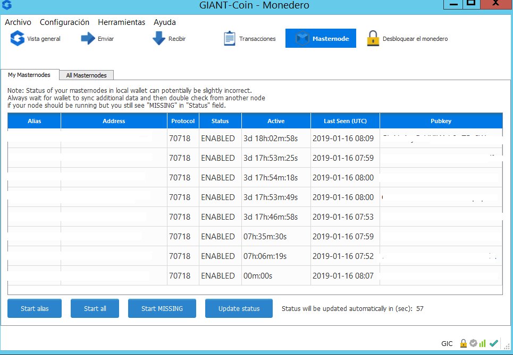
Task: Click the Start alias button
Action: tap(35, 308)
